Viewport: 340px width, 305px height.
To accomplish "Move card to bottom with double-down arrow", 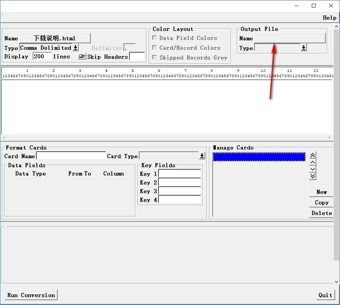I will (313, 176).
